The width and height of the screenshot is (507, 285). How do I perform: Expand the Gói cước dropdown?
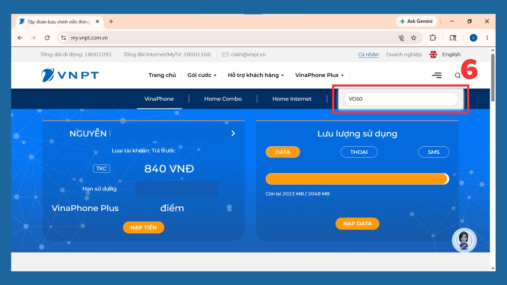pyautogui.click(x=202, y=75)
